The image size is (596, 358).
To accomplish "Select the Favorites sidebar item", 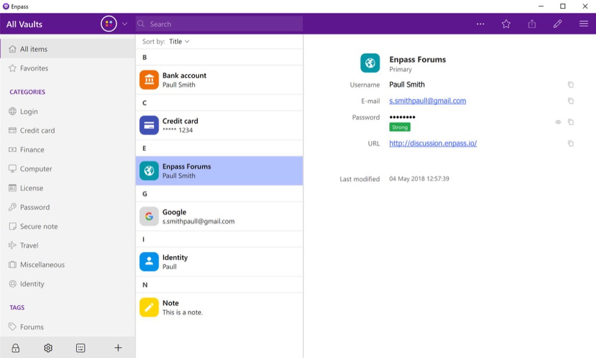I will (34, 69).
